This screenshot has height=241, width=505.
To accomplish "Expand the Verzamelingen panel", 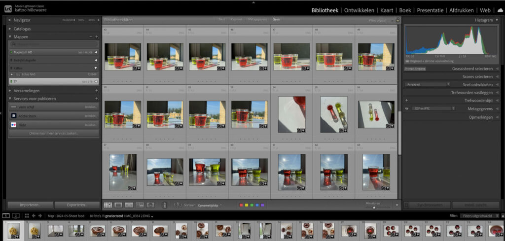I will (x=10, y=91).
